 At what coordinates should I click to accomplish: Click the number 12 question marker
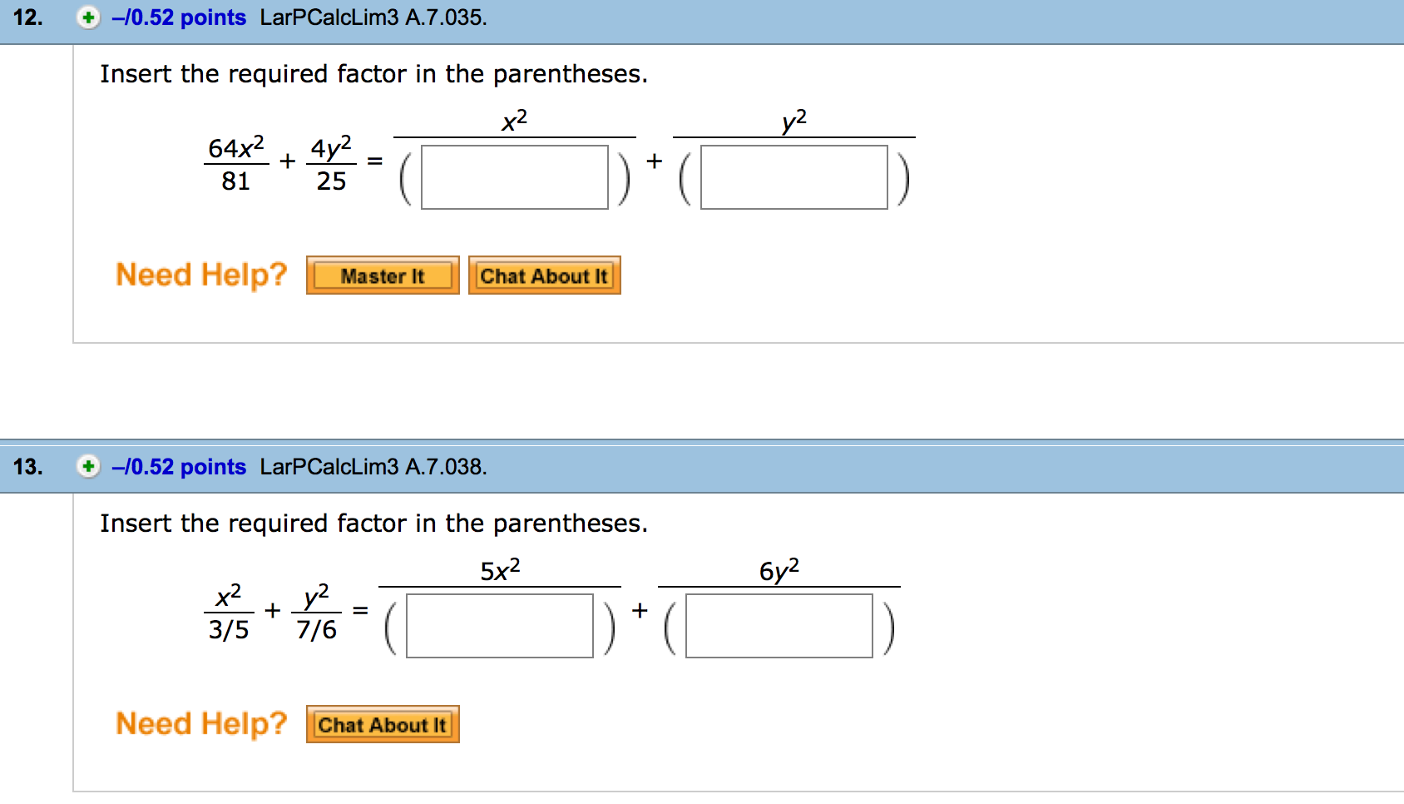tap(28, 18)
